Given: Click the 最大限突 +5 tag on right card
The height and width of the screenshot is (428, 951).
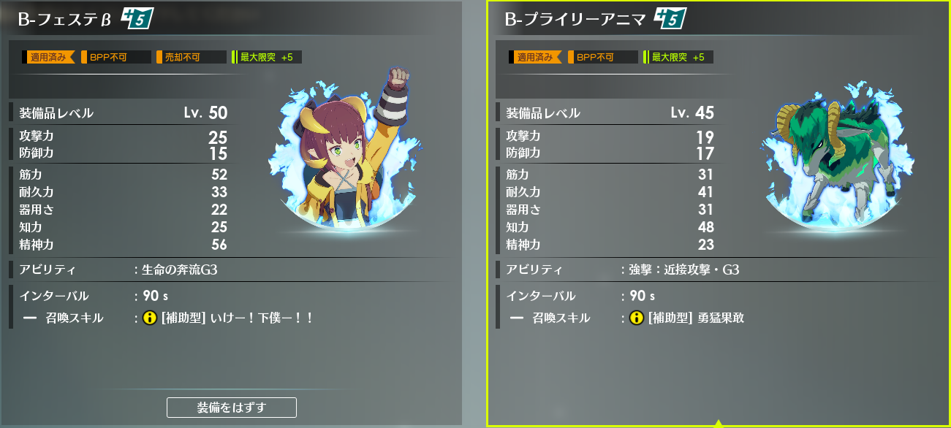Looking at the screenshot, I should click(x=678, y=57).
